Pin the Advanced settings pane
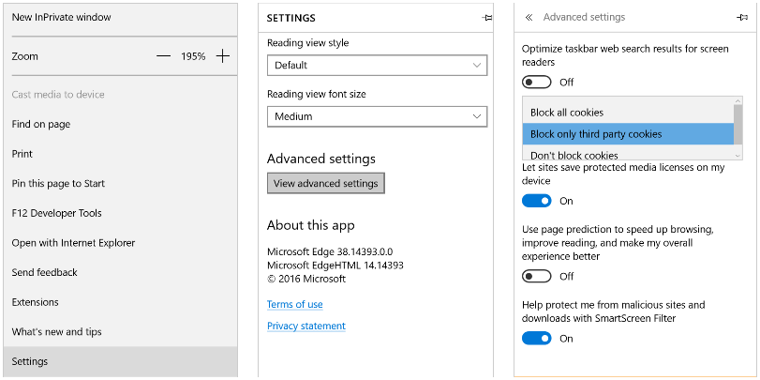Screen dimensions: 760x380 [x=742, y=18]
